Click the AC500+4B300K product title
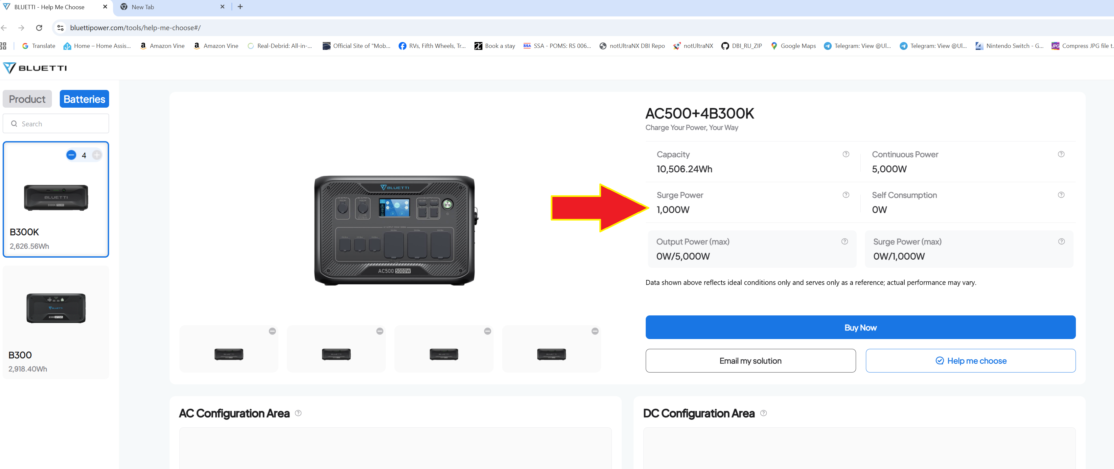1114x469 pixels. (699, 113)
